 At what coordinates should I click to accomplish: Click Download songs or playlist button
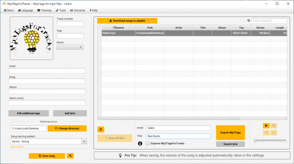click(x=127, y=21)
